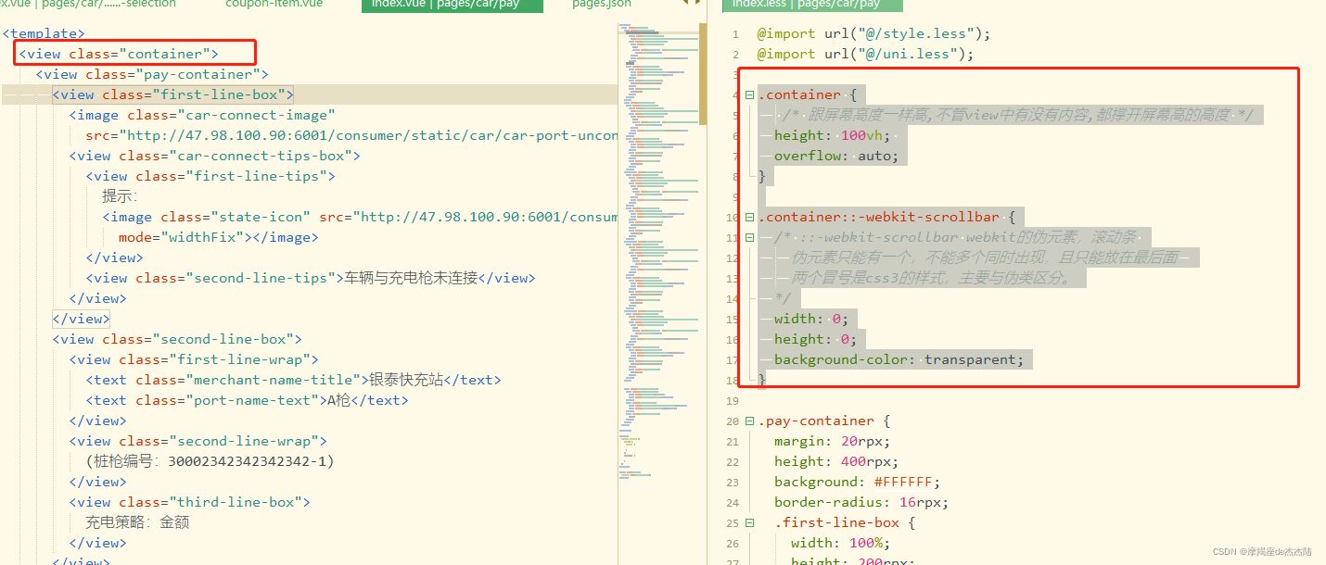1326x565 pixels.
Task: Click the background: #FFFFFF; line
Action: 858,482
